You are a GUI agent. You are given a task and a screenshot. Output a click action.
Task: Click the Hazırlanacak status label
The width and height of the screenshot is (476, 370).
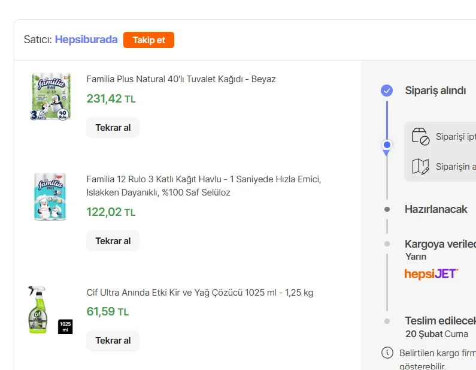436,209
